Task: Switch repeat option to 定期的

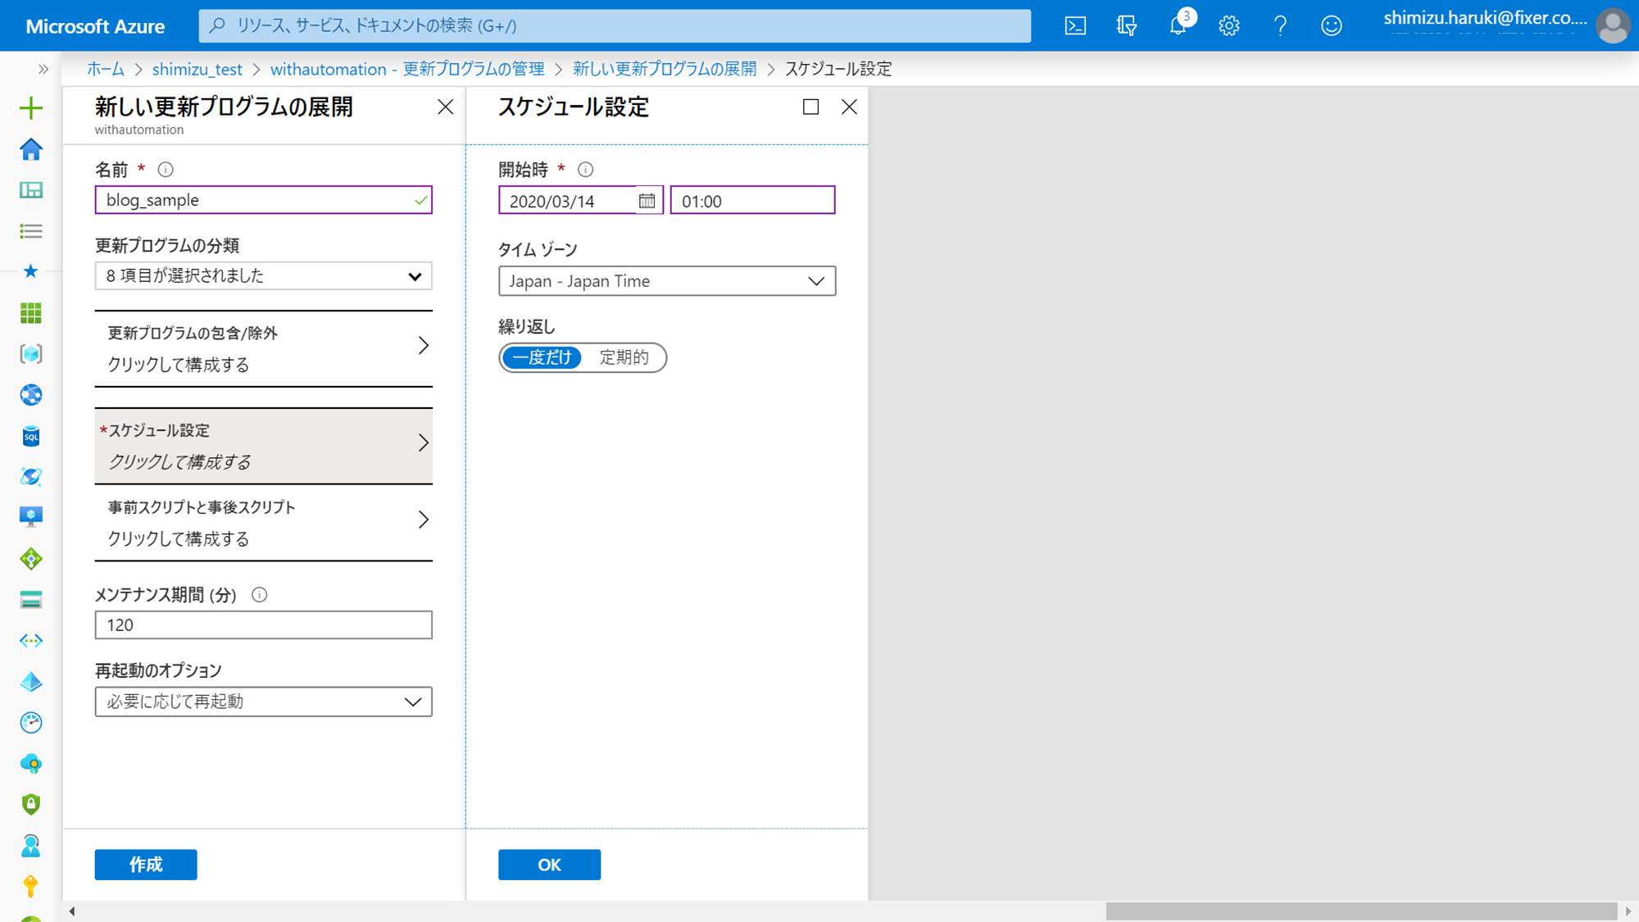Action: [624, 357]
